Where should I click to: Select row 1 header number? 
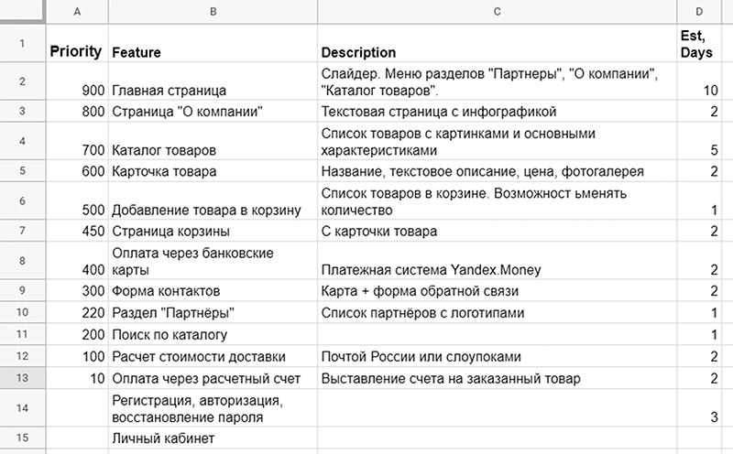(22, 43)
